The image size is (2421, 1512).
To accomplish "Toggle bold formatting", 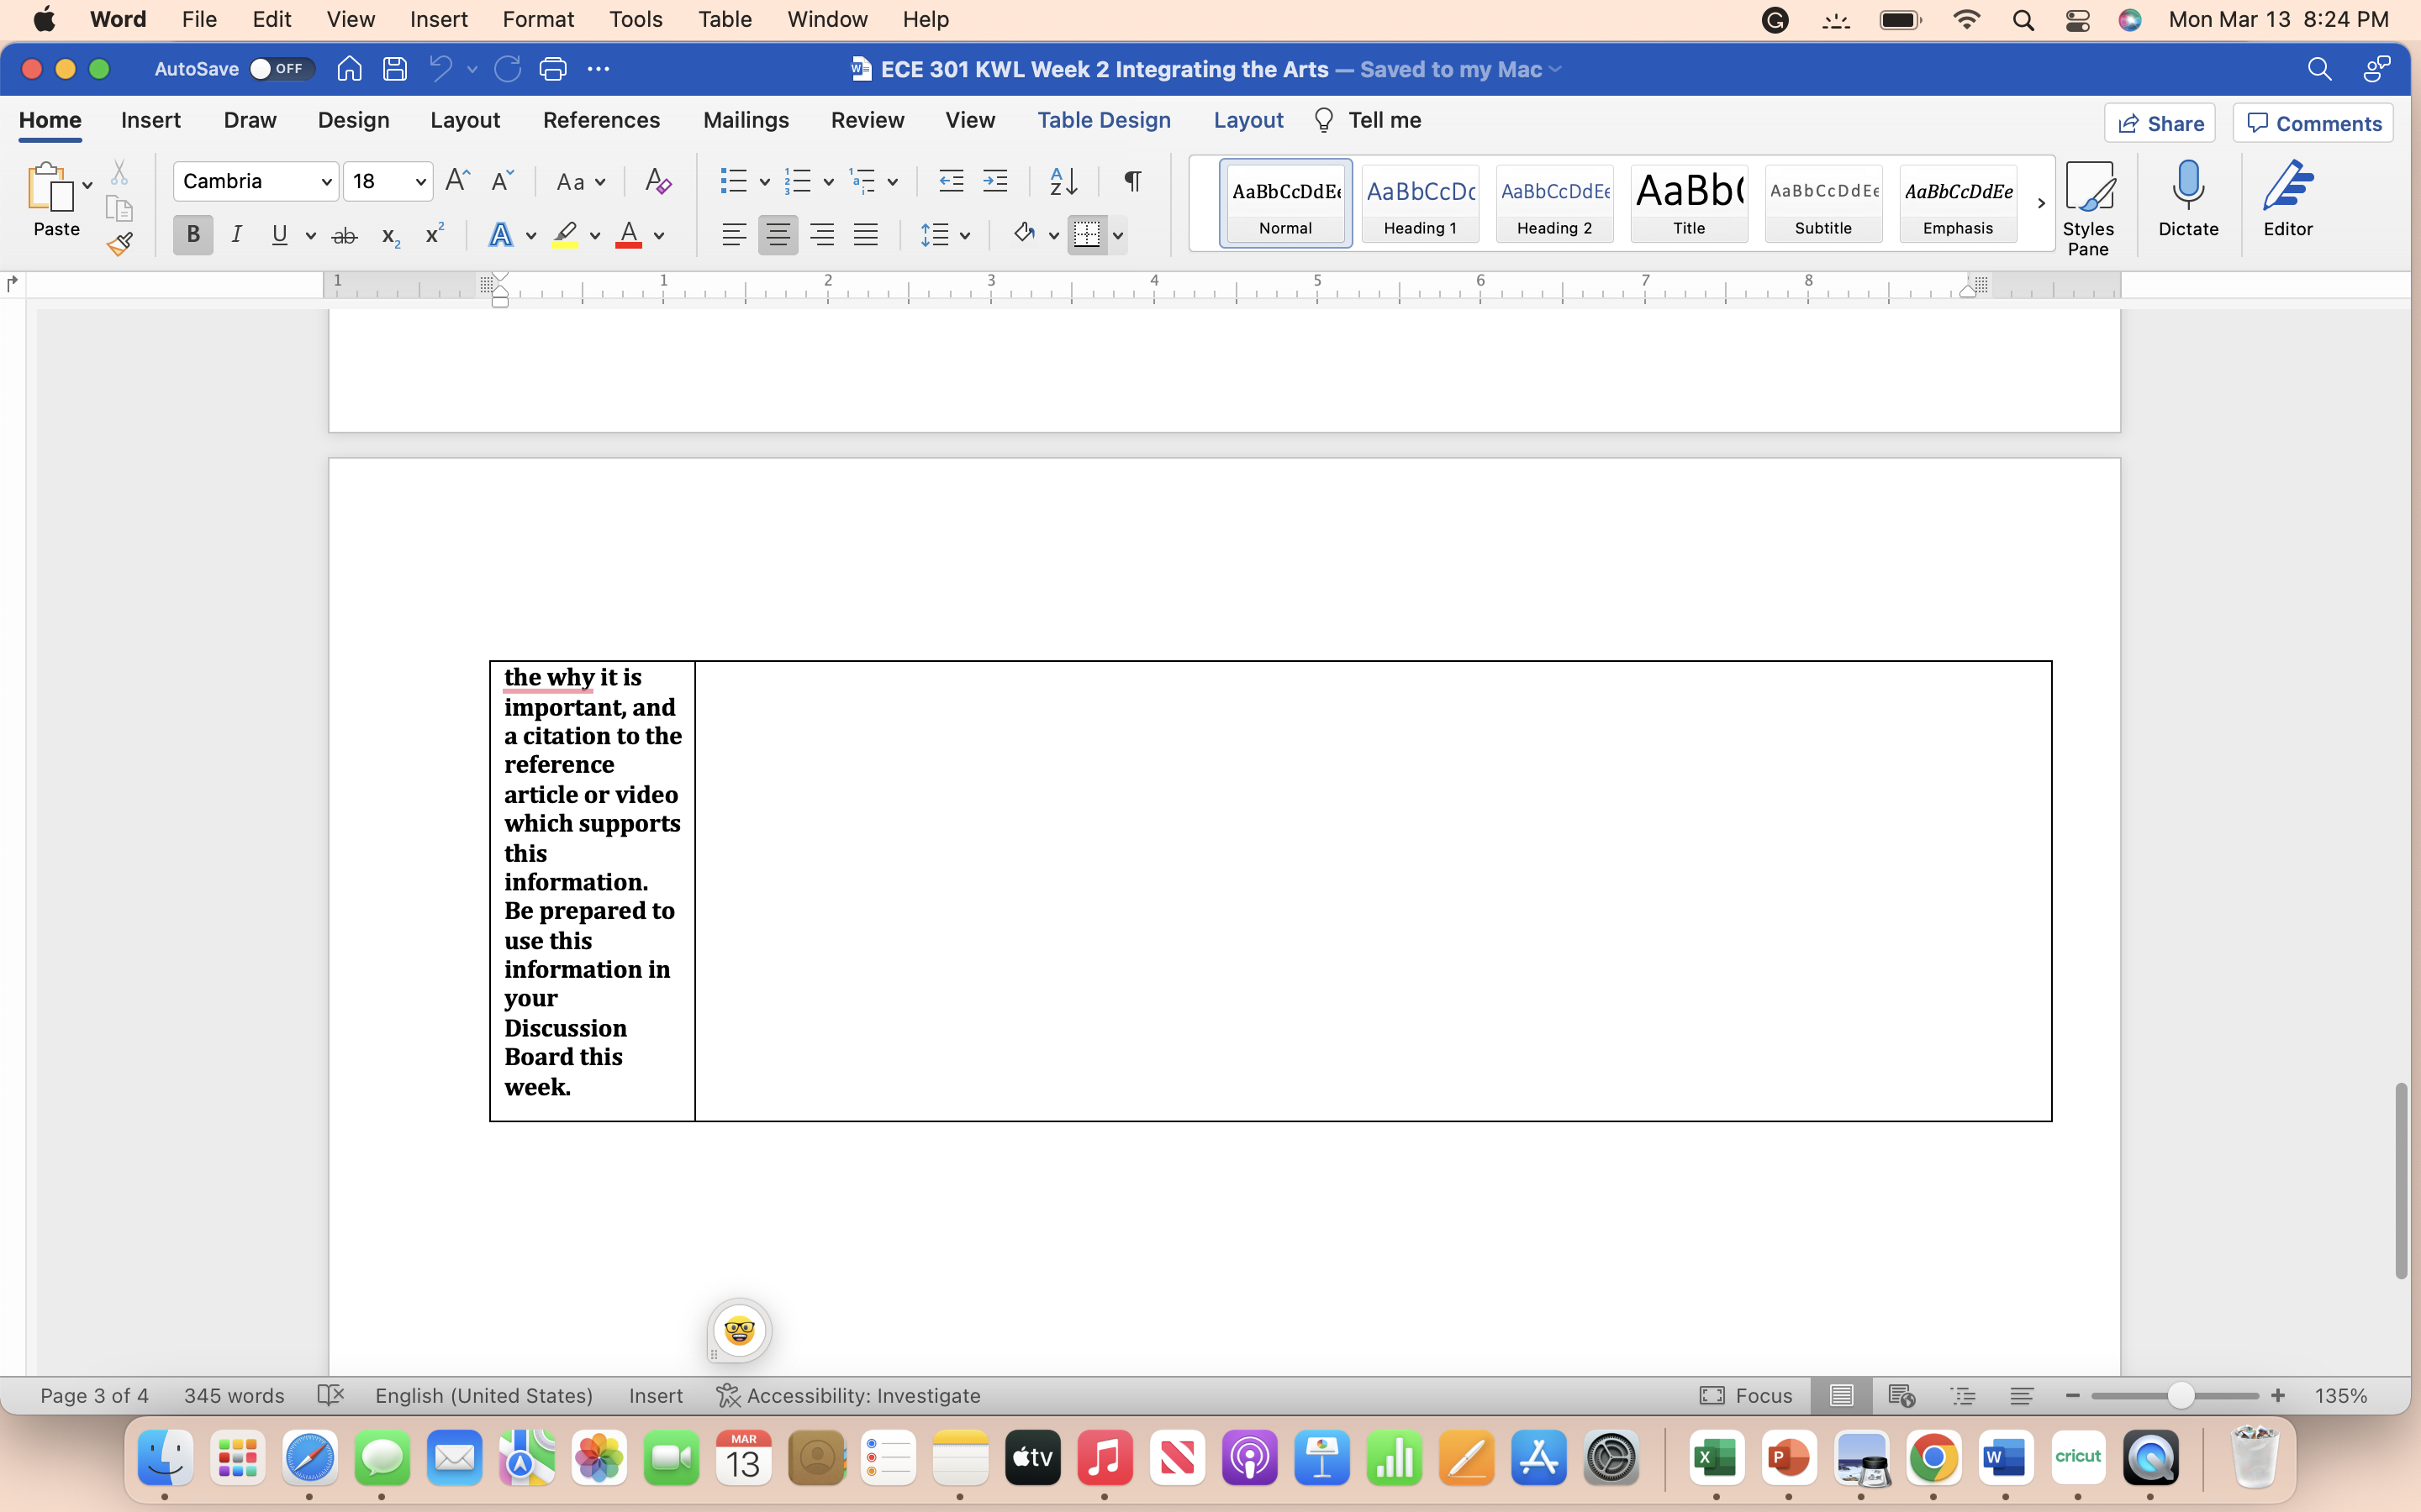I will 192,234.
